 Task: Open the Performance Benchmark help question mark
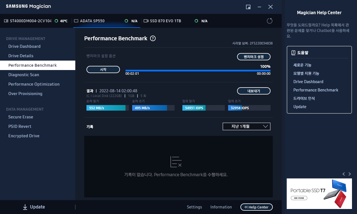pos(153,39)
